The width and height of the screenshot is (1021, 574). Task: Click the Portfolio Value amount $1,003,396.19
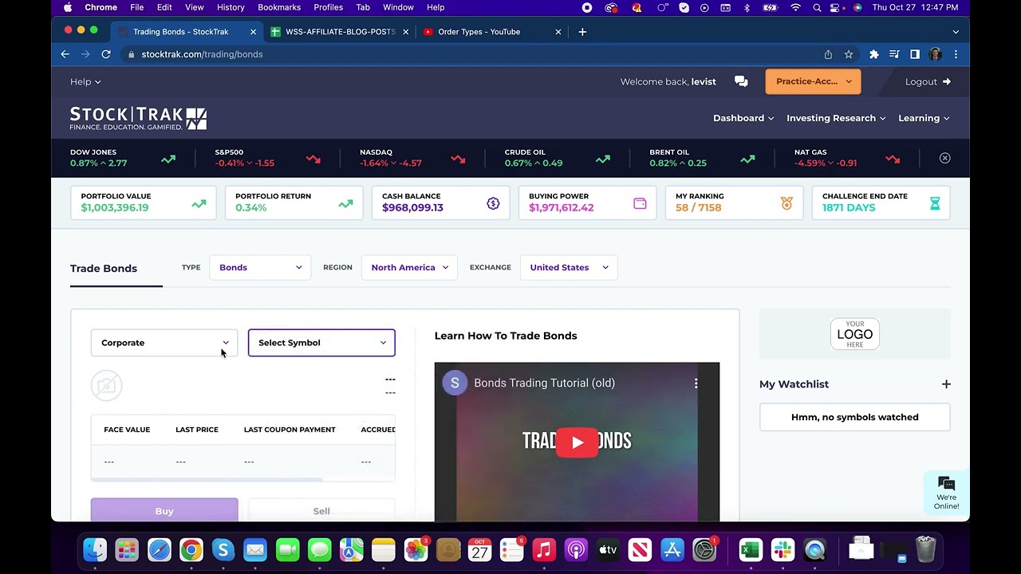(x=115, y=207)
